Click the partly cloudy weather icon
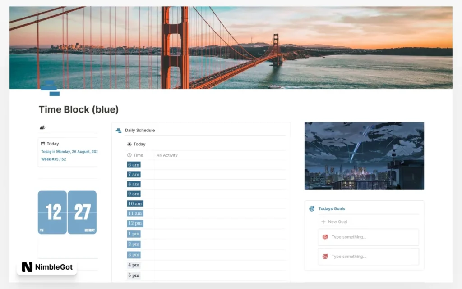Screen dimensions: 462x289 (x=42, y=127)
